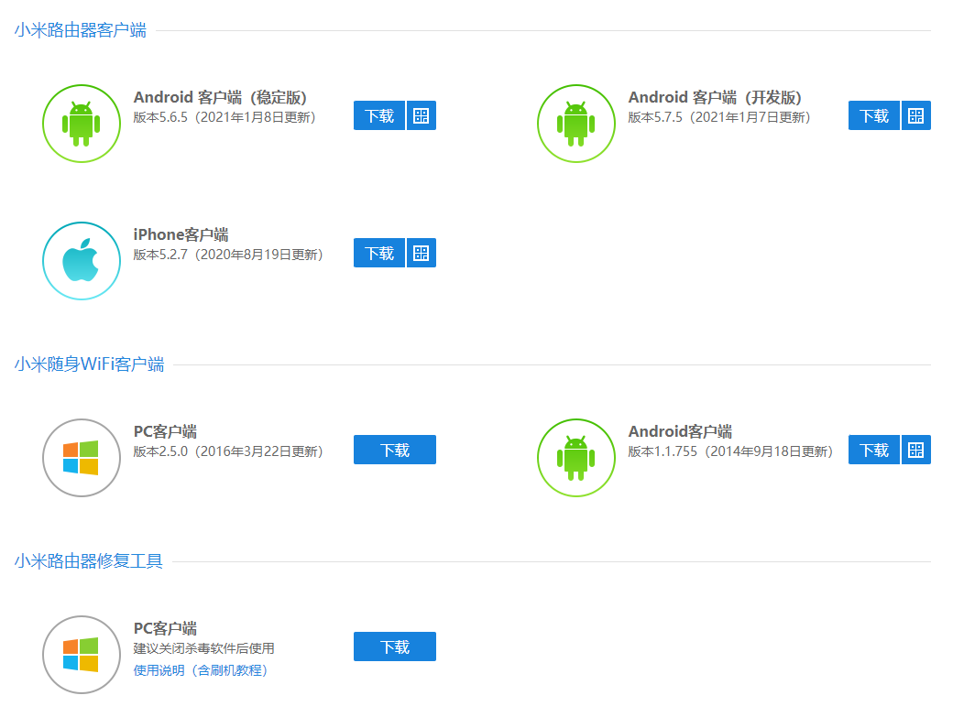Show QR code for iPhone客户端

coord(422,253)
